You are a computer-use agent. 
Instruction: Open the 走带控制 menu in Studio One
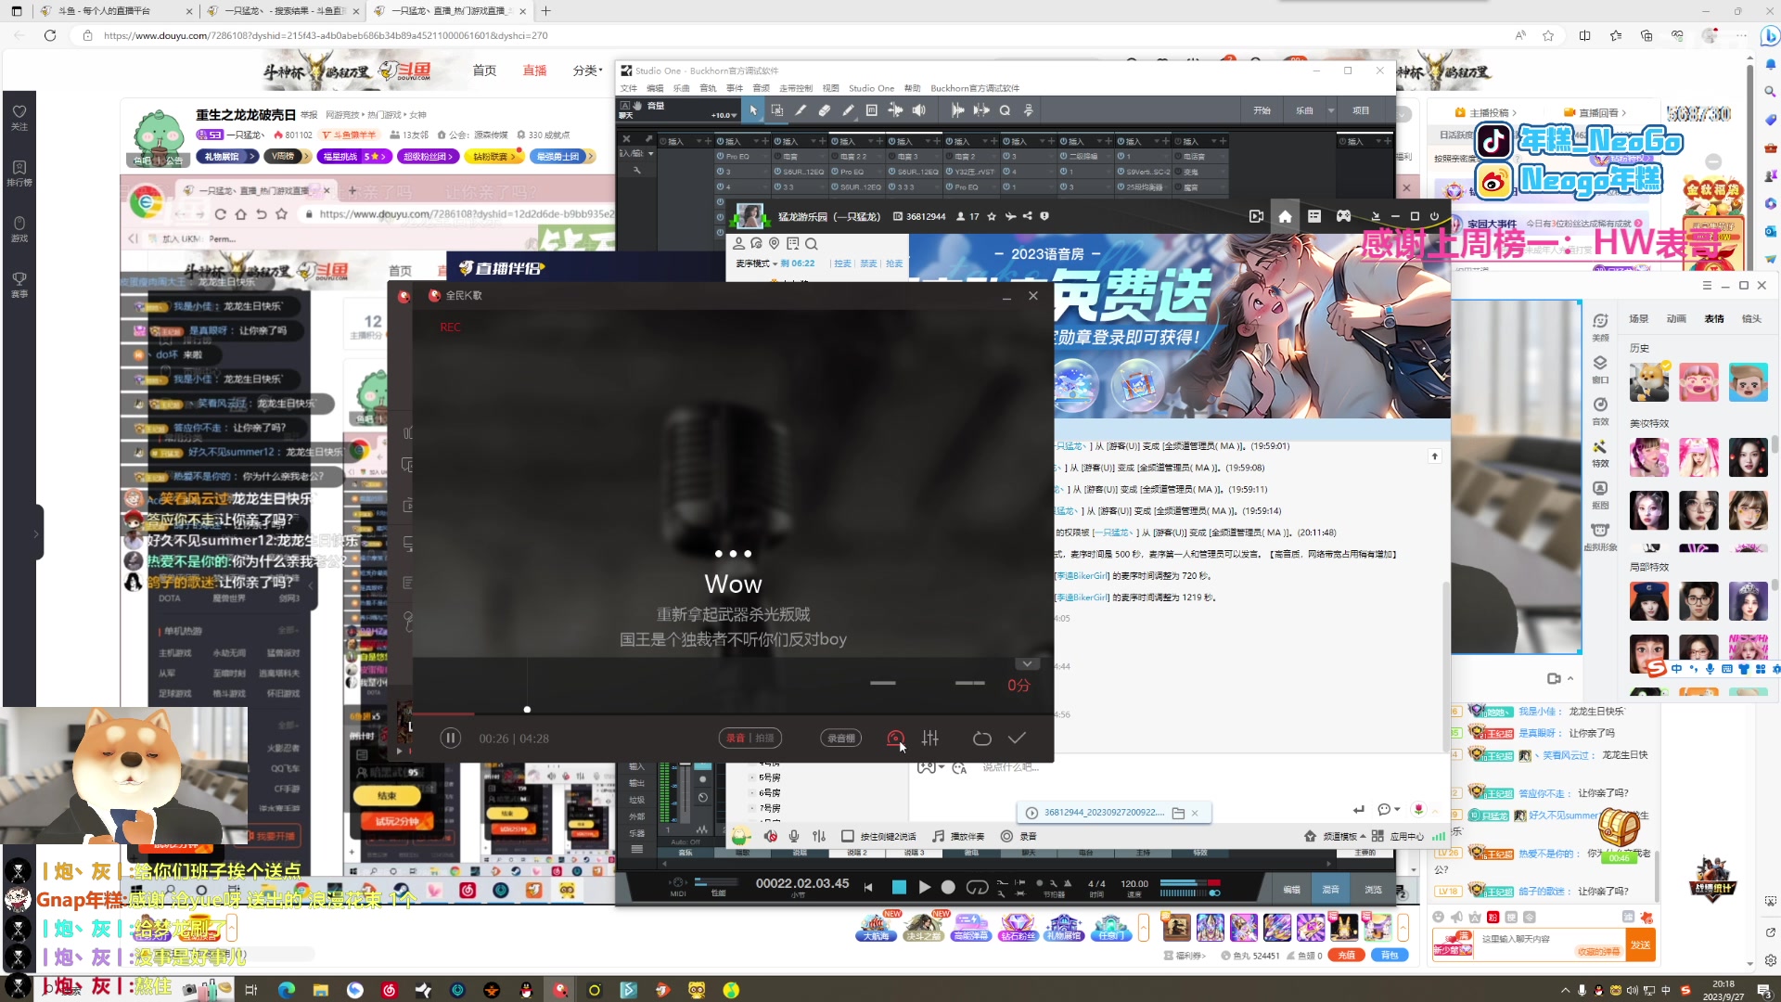tap(796, 88)
